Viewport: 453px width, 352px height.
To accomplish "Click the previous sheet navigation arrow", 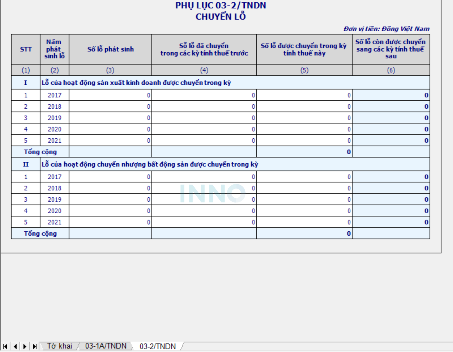I will (15, 346).
